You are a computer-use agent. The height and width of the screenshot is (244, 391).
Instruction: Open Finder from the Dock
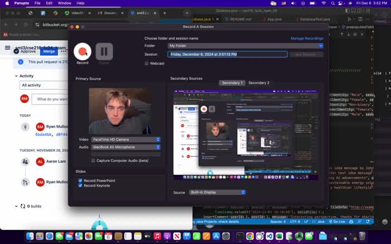click(x=31, y=236)
